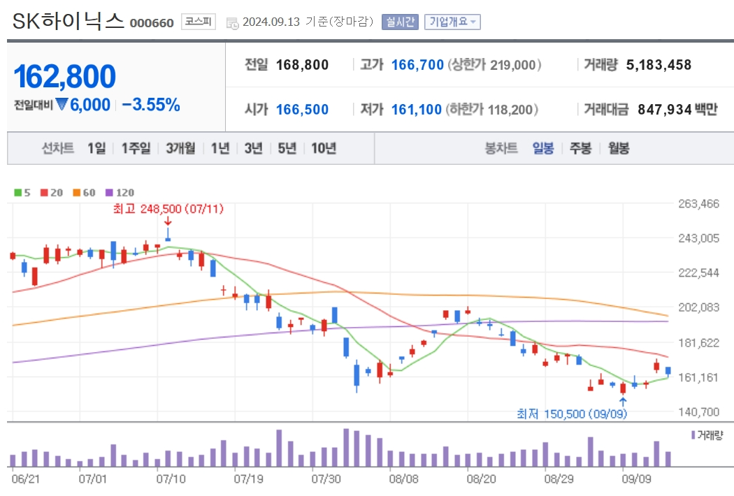Click the 263,466 price axis label

pyautogui.click(x=698, y=203)
